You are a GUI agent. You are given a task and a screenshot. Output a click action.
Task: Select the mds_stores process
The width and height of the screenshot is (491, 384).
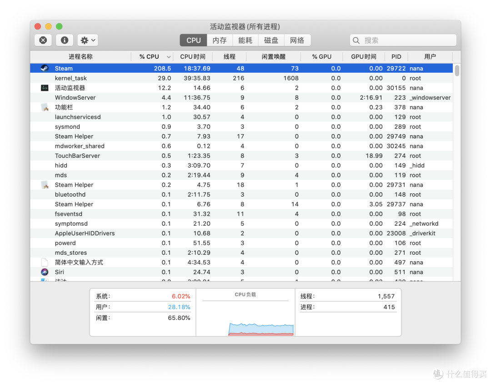click(x=241, y=253)
